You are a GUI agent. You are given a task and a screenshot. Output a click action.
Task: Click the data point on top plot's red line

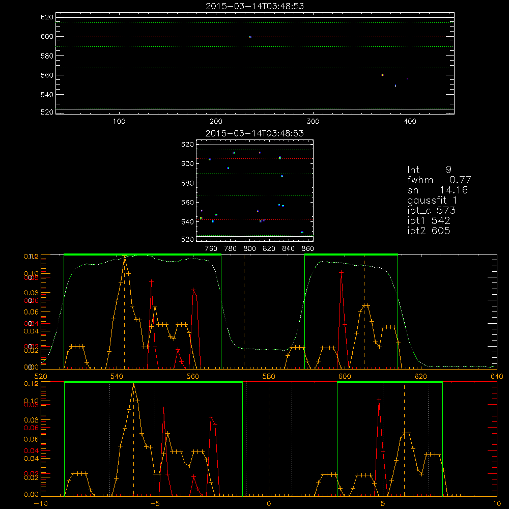click(x=250, y=37)
